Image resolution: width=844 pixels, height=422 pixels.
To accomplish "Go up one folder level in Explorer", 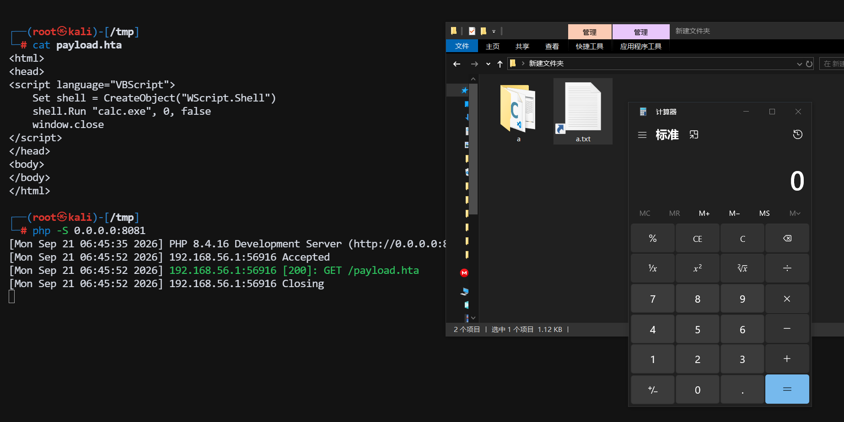I will [500, 64].
